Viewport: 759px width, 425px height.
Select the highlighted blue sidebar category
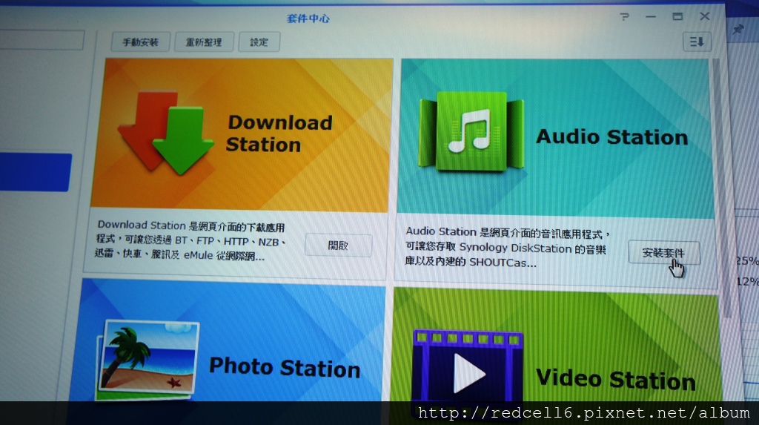click(35, 172)
